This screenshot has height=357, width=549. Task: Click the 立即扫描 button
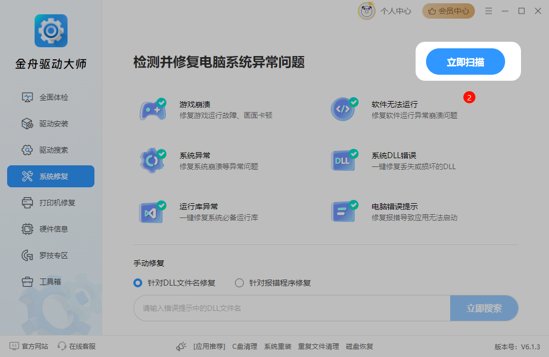coord(466,62)
